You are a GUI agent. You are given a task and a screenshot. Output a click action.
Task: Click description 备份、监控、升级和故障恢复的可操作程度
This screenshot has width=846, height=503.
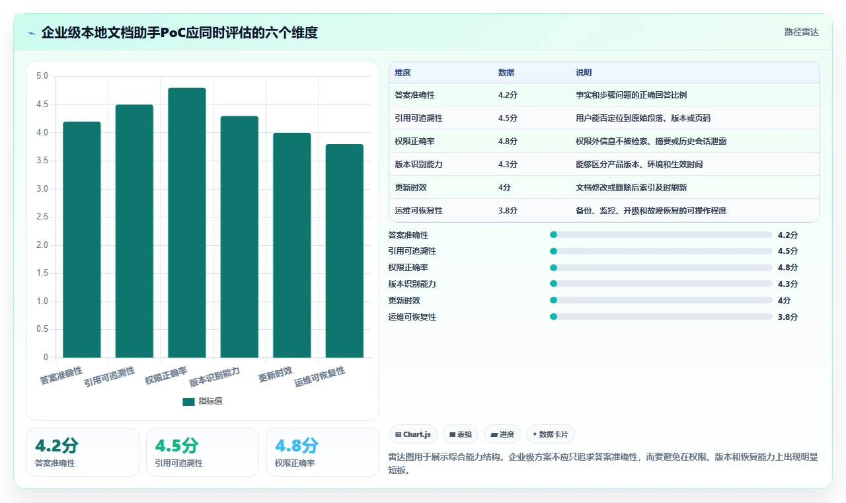(x=651, y=211)
